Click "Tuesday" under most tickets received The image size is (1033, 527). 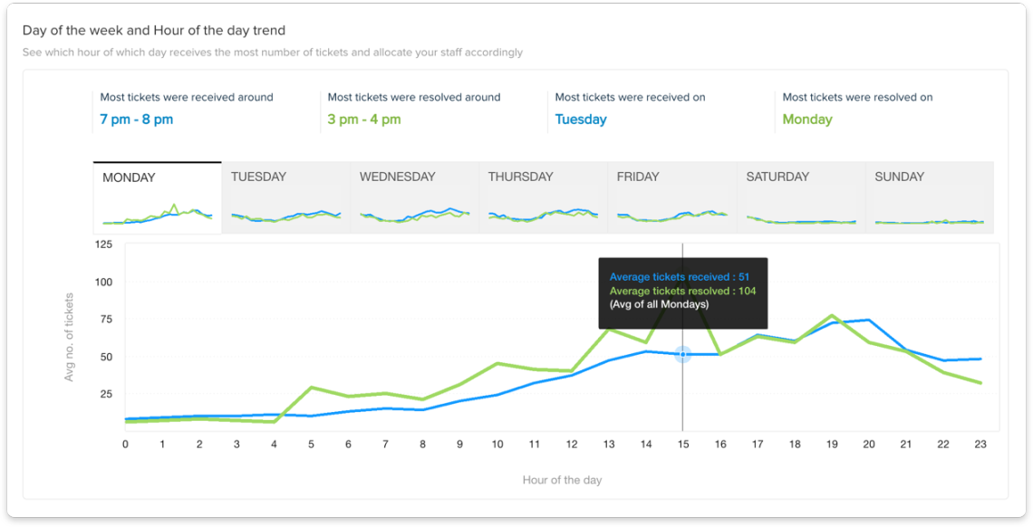coord(581,119)
